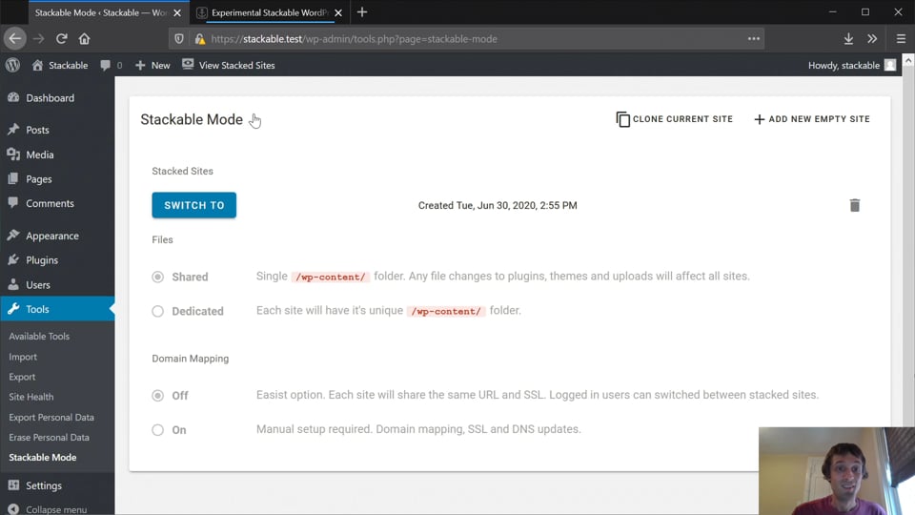Click the Add New Empty Site button
915x515 pixels.
point(812,119)
